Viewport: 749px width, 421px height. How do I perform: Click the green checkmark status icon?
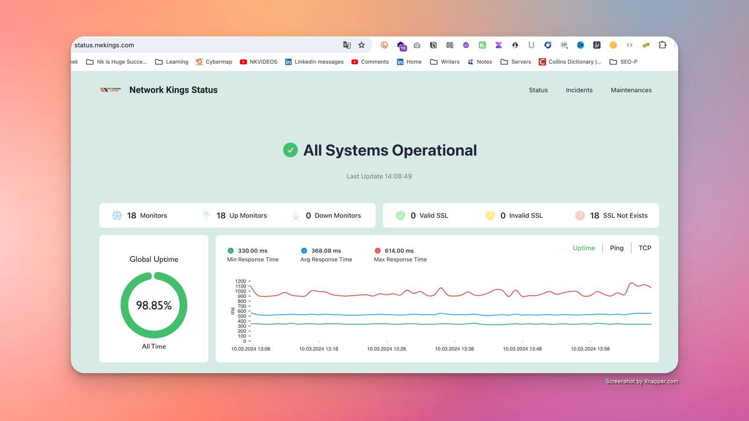290,150
